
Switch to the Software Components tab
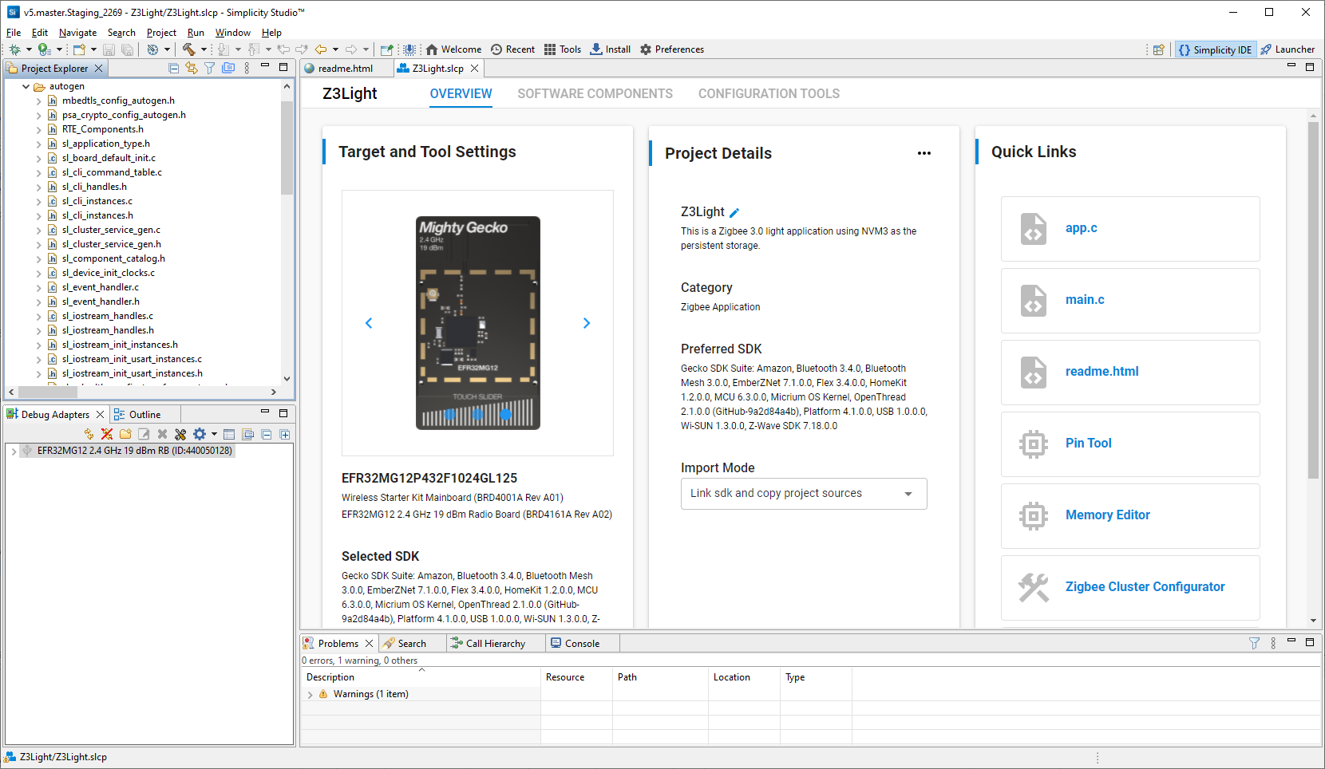tap(595, 94)
